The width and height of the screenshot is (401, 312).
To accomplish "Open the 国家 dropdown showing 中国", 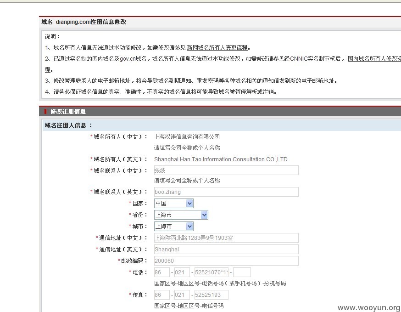I will [x=173, y=204].
